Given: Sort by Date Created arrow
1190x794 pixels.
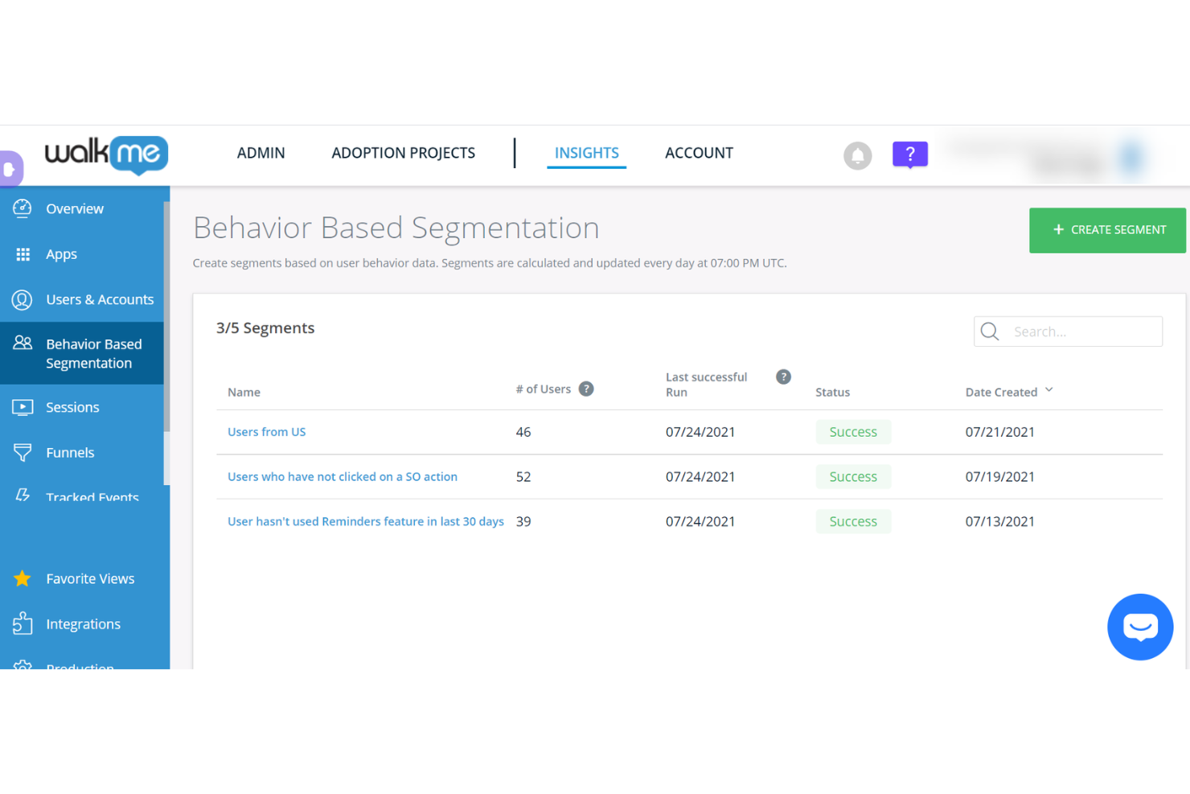Looking at the screenshot, I should coord(1048,390).
